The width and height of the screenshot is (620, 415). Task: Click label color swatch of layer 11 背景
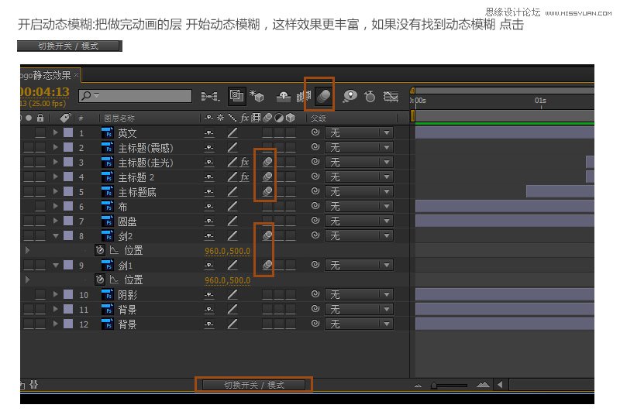(x=68, y=309)
